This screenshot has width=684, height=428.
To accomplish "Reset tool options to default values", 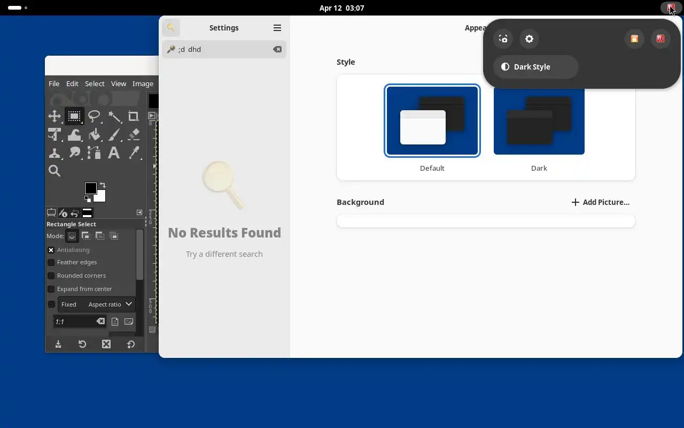I will click(x=131, y=344).
